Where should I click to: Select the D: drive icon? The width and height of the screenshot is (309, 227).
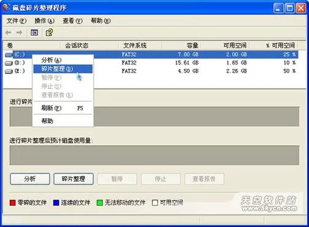9,63
